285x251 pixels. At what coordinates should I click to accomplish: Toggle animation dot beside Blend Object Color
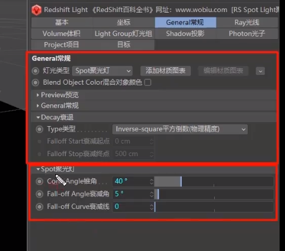click(x=35, y=82)
